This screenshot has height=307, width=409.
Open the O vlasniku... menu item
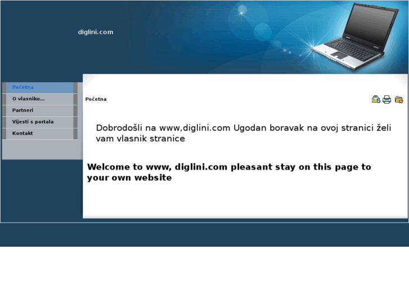click(x=40, y=99)
